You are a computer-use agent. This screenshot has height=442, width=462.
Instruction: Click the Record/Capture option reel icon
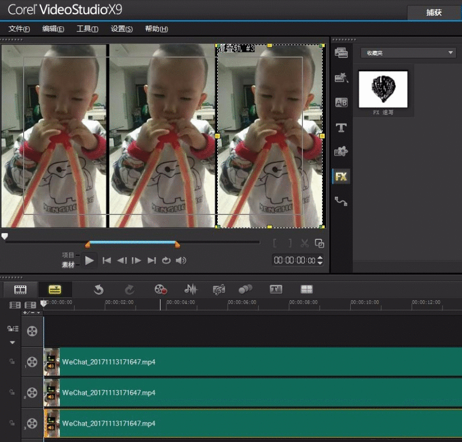tap(161, 289)
